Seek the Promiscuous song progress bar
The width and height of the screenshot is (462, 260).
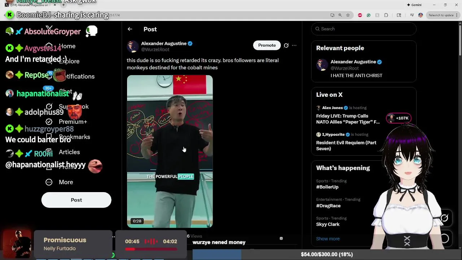[x=151, y=249]
